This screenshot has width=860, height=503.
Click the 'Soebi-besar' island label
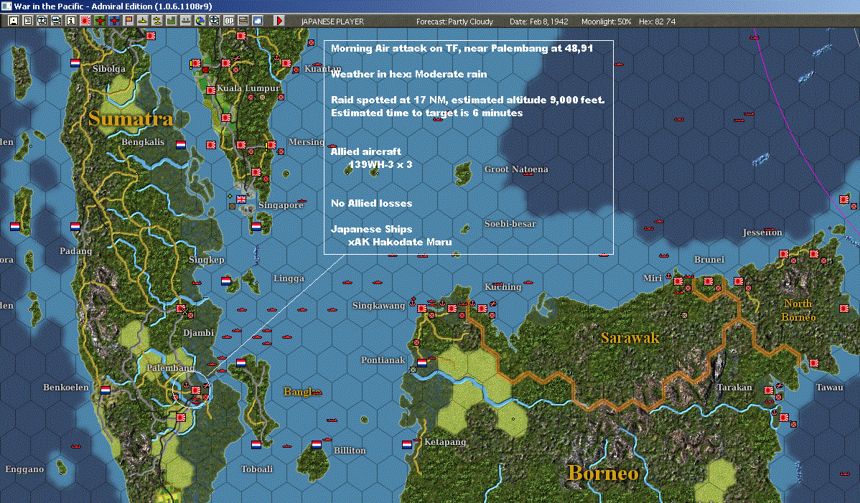(510, 224)
